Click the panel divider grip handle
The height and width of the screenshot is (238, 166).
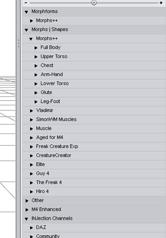click(x=18, y=44)
